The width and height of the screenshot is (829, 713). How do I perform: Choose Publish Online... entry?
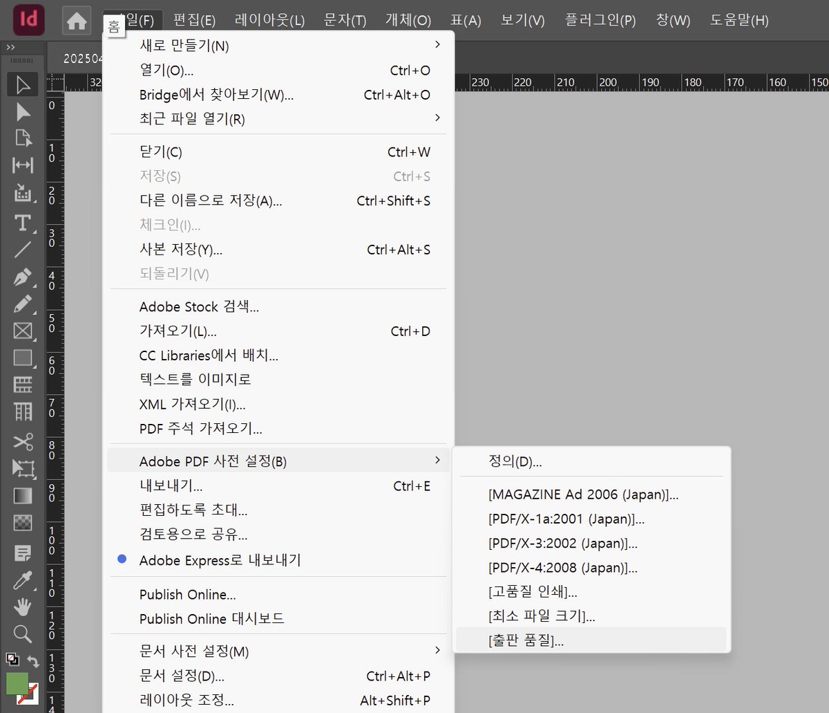(278, 595)
